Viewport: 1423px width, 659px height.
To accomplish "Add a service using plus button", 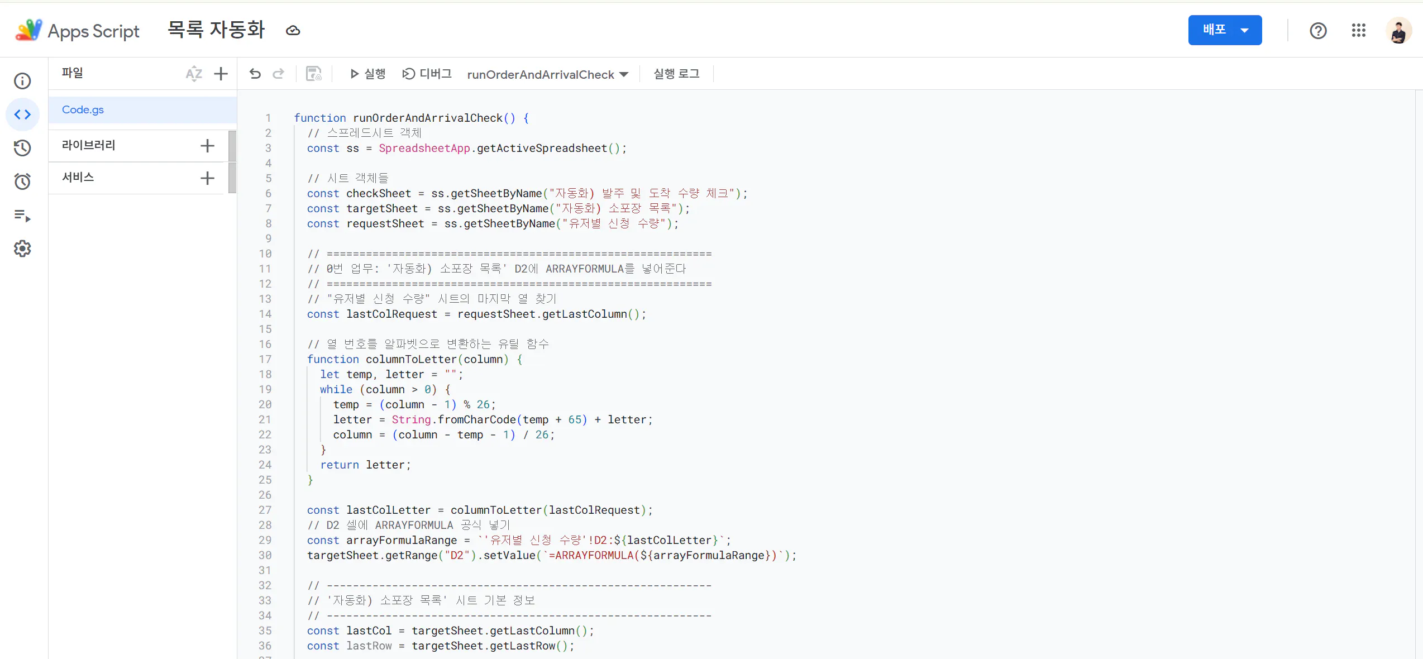I will [x=207, y=178].
